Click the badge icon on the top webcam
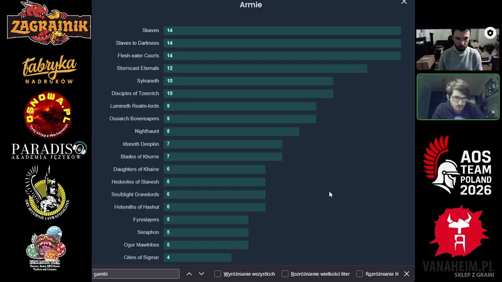 tap(490, 33)
